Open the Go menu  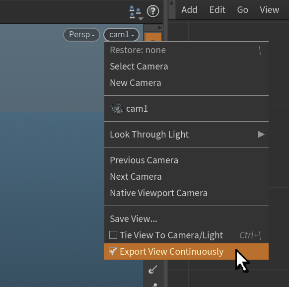[242, 10]
